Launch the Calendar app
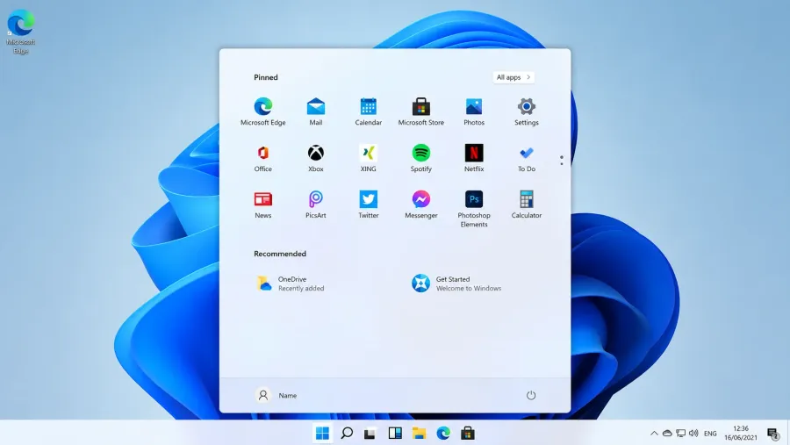The height and width of the screenshot is (445, 790). (369, 111)
